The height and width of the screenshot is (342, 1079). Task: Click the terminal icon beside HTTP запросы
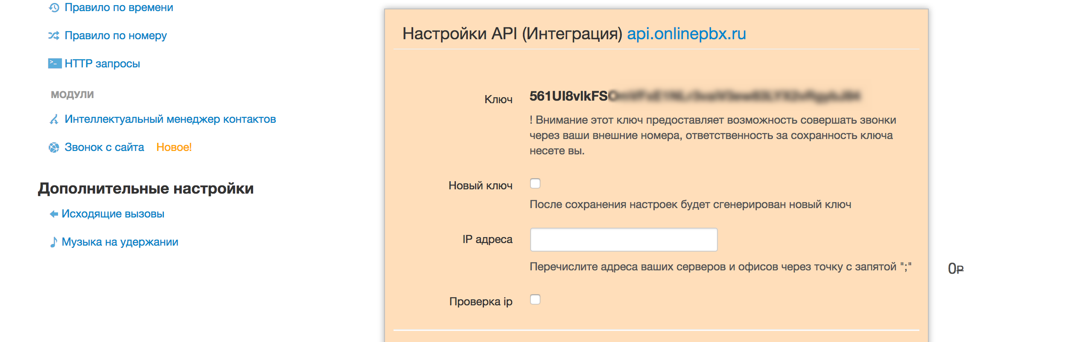pos(55,64)
